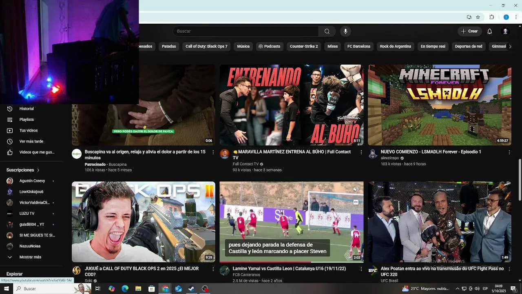Show more filter chips with right arrow

(x=510, y=47)
